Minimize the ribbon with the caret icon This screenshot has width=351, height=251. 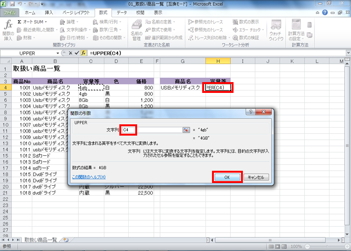(317, 13)
